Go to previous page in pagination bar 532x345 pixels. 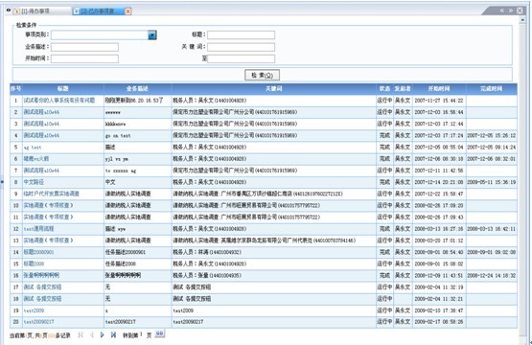[x=92, y=334]
